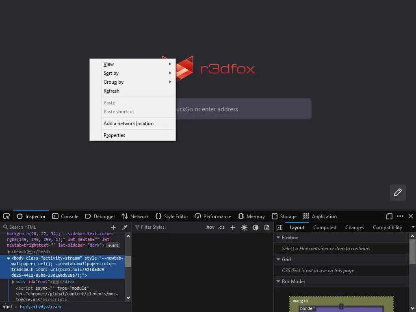Open the Storage tab
416x312 pixels.
click(284, 217)
